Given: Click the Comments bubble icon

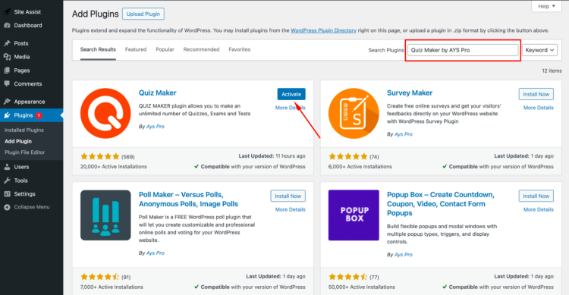Looking at the screenshot, I should pos(7,84).
